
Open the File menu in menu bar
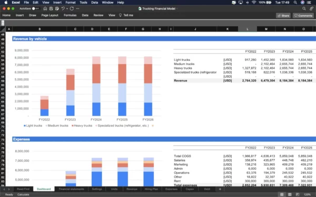click(26, 3)
